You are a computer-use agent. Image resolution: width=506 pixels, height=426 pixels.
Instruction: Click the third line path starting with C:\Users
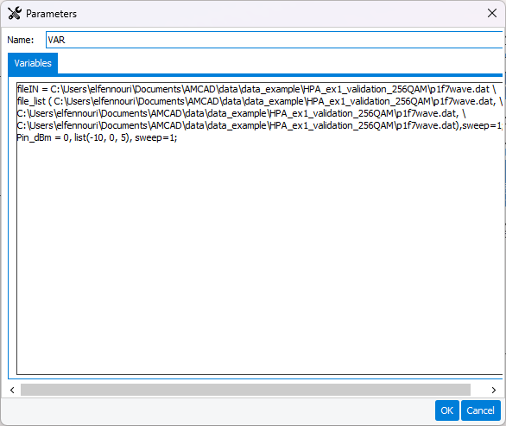click(x=241, y=114)
